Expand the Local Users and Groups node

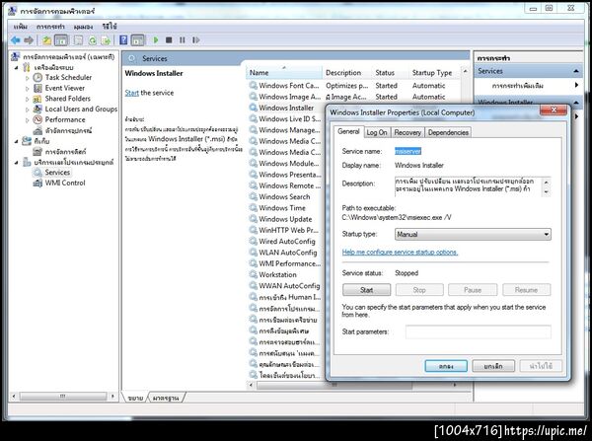28,110
